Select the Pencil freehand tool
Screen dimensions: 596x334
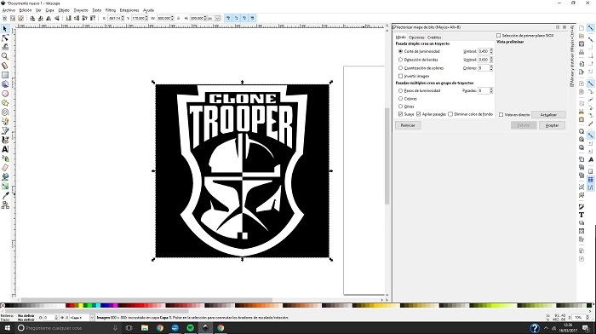point(5,121)
